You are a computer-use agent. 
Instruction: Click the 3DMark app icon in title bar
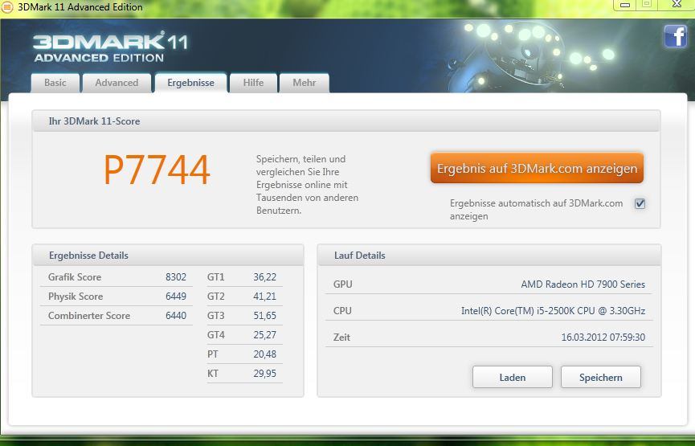coord(6,6)
